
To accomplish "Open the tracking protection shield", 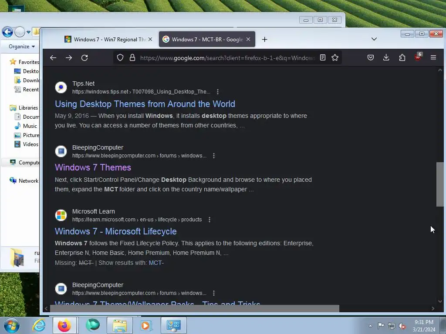I will [x=120, y=58].
